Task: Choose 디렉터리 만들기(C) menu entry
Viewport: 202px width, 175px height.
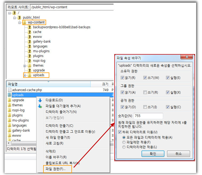Action: (73, 126)
